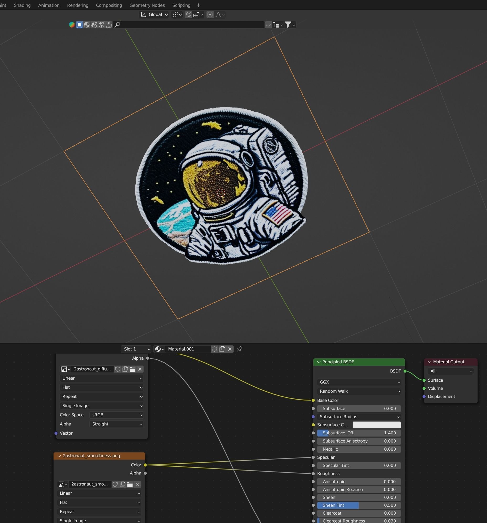The width and height of the screenshot is (487, 523).
Task: Open the Shading workspace tab
Action: coord(22,5)
